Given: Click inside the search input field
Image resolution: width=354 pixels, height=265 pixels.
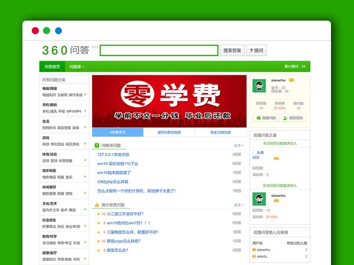Looking at the screenshot, I should click(x=159, y=51).
